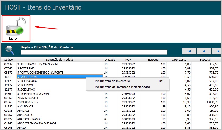Select the ABACAXI row with code 00238

tap(110, 111)
